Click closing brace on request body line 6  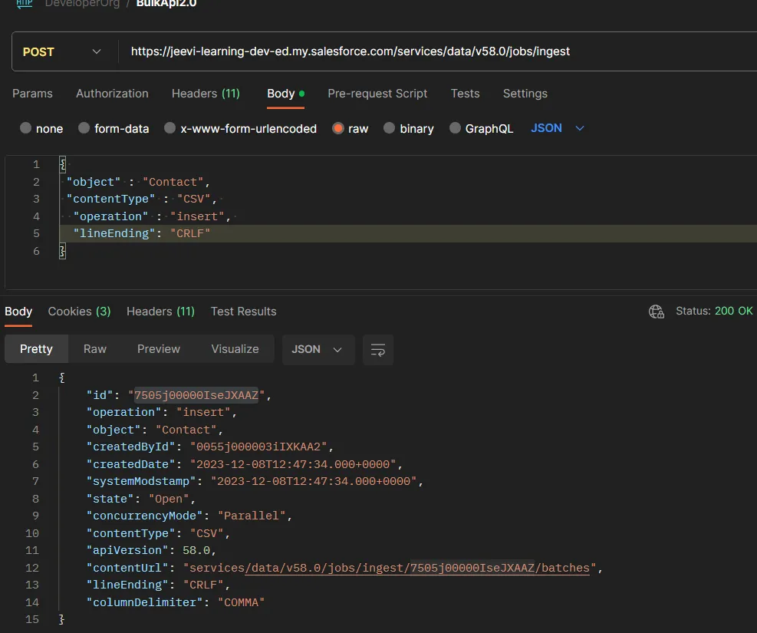click(x=62, y=251)
